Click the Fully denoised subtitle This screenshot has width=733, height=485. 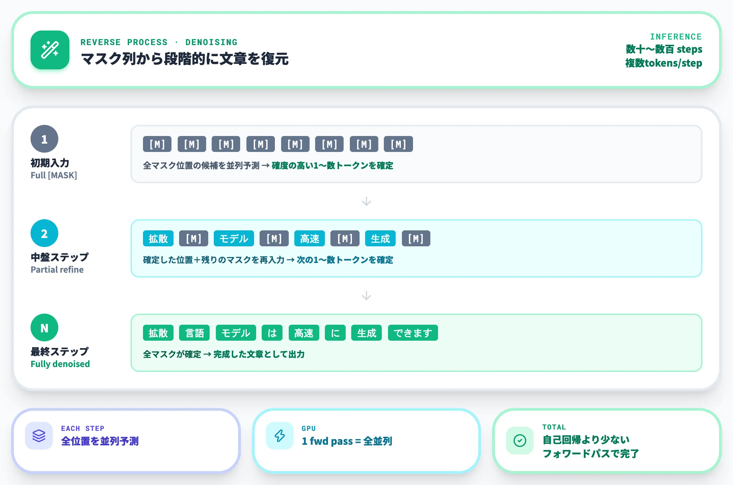pos(60,364)
